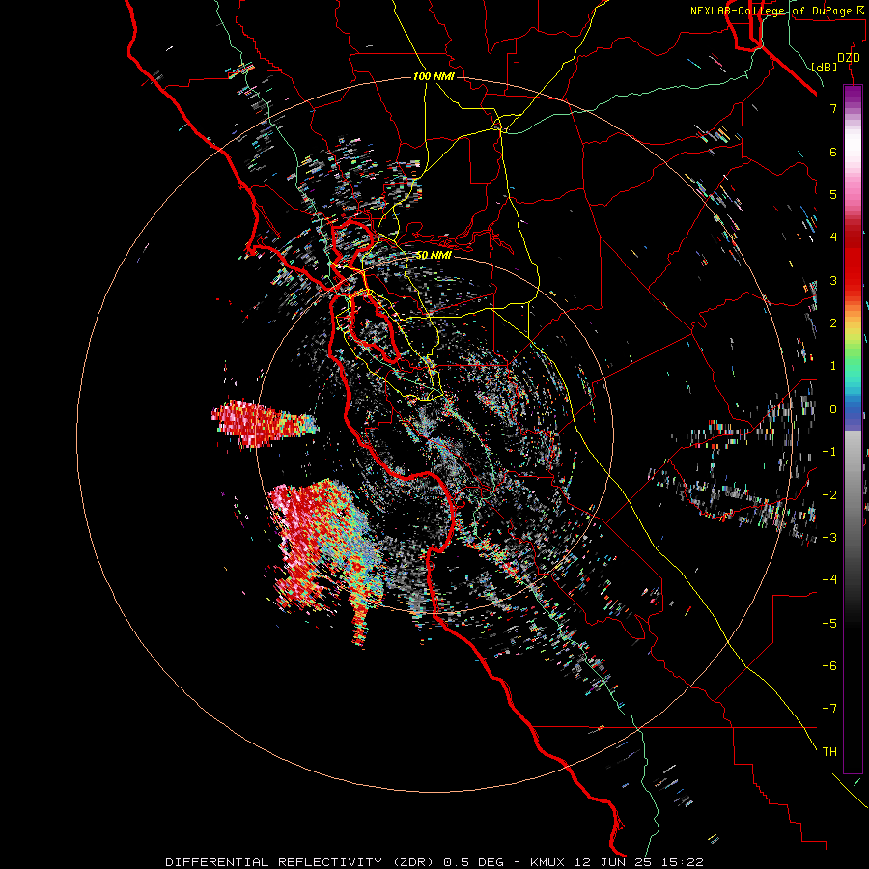Image resolution: width=869 pixels, height=869 pixels.
Task: Click the -5 value on the color scale
Action: click(829, 623)
